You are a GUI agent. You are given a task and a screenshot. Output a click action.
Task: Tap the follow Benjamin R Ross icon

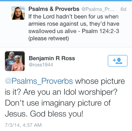[x=117, y=61]
